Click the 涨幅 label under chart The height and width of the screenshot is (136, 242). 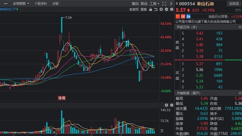[x=62, y=98]
